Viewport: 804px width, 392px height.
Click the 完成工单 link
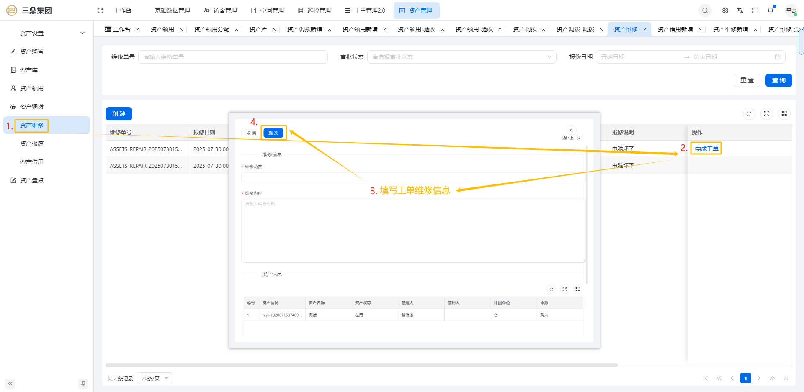706,149
